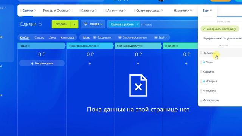The width and height of the screenshot is (242, 136).
Task: Select Интеграции in hidden menu
Action: click(x=211, y=100)
